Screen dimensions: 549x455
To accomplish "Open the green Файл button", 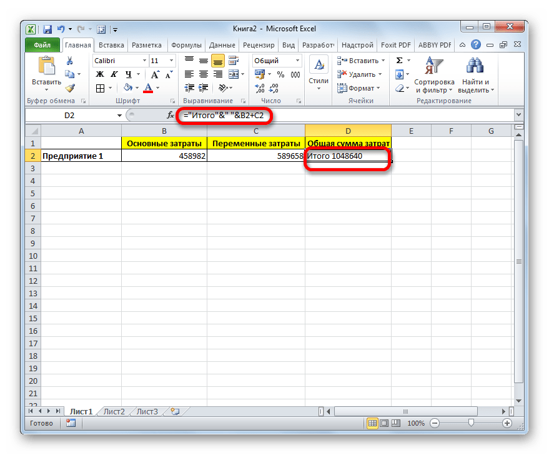I will (42, 45).
